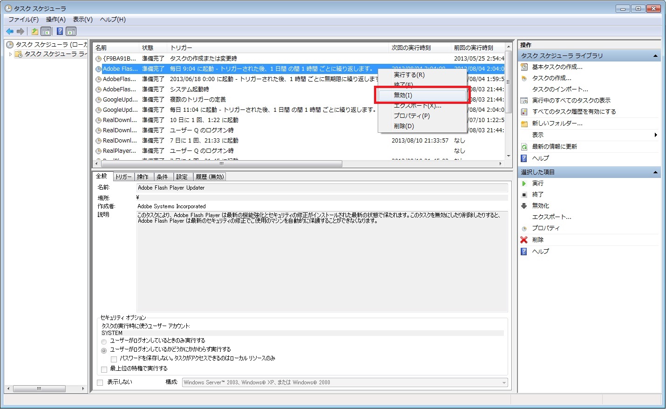The width and height of the screenshot is (666, 409).
Task: Click the task list horizontal scrollbar thumb
Action: tap(221, 164)
